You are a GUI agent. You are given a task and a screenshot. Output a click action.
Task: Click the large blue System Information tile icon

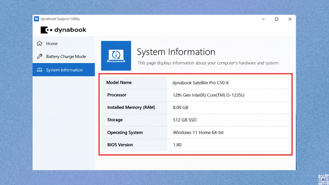(116, 56)
